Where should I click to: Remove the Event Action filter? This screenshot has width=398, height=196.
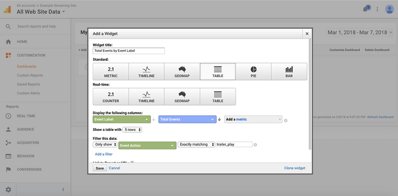(255, 145)
